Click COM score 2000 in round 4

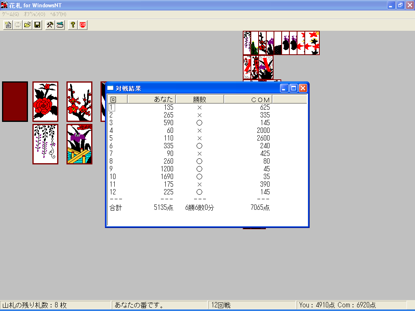[263, 130]
